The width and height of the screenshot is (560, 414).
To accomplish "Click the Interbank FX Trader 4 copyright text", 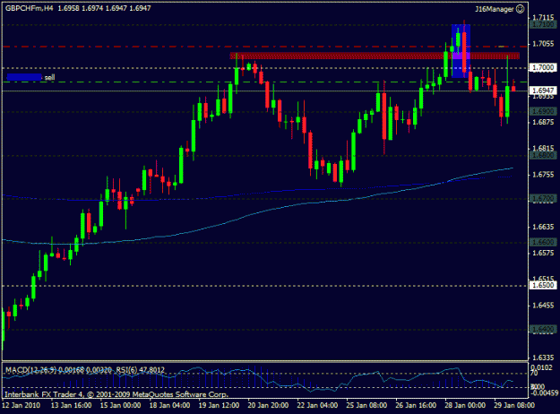I will (116, 394).
